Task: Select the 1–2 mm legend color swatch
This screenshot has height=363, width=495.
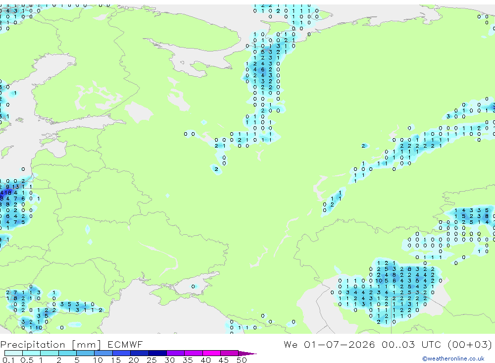Action: click(49, 353)
